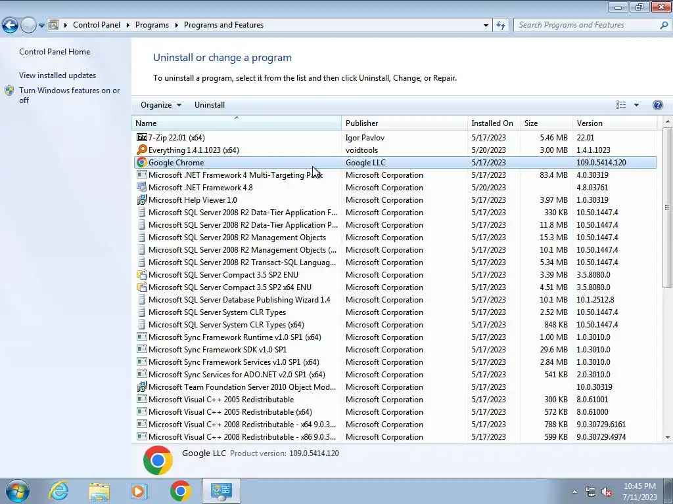Click the Microsoft .NET Framework 4.8 icon

click(x=142, y=187)
